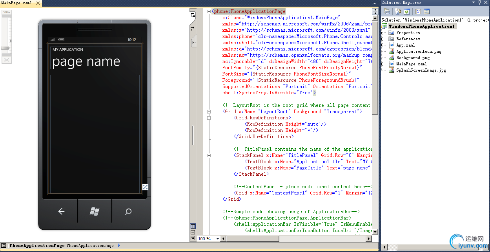Click the document outline icon in breadcrumb bar
The height and width of the screenshot is (252, 490).
pyautogui.click(x=3, y=245)
